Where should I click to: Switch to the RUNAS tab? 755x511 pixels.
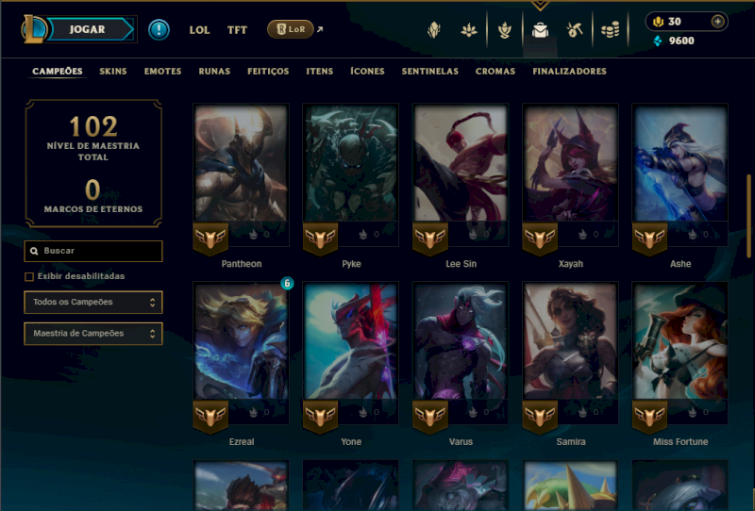tap(214, 72)
